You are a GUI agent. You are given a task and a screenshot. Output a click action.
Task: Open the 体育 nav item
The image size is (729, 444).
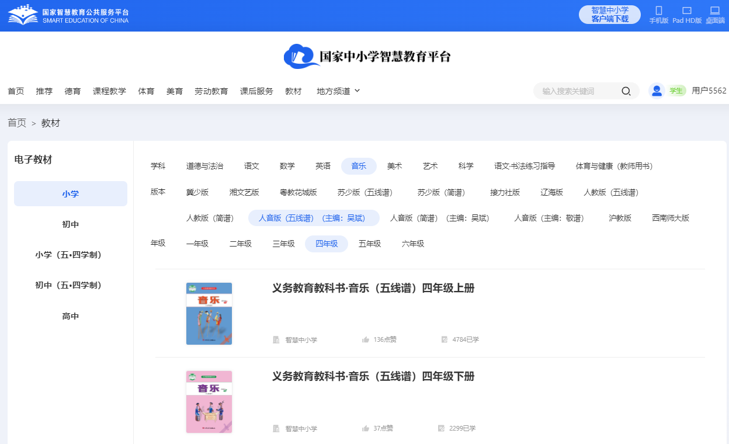click(146, 91)
